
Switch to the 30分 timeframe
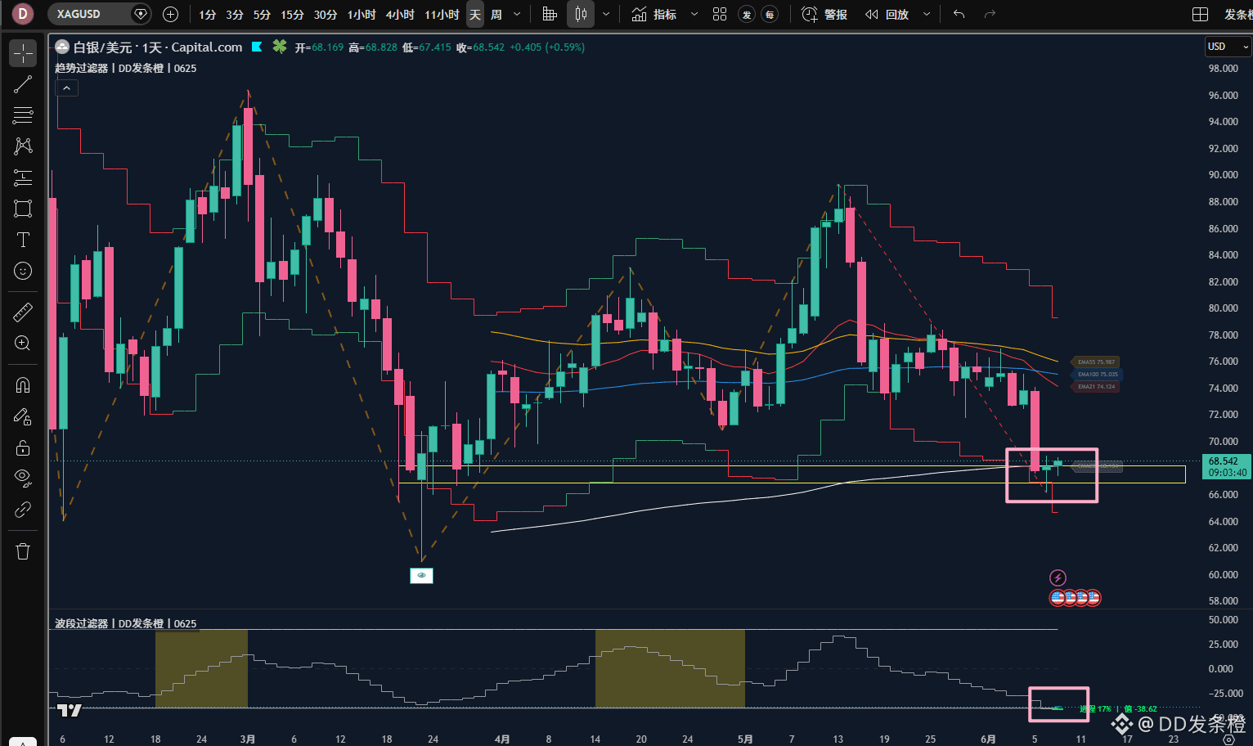click(x=326, y=15)
